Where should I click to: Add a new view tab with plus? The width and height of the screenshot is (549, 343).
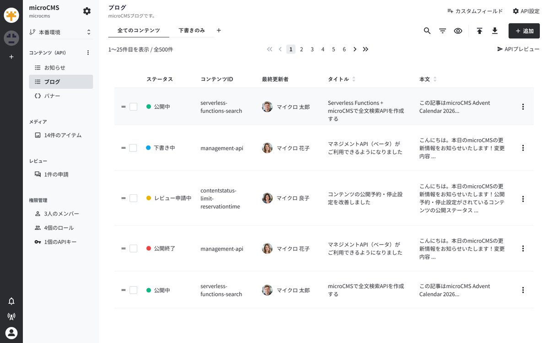click(x=219, y=30)
